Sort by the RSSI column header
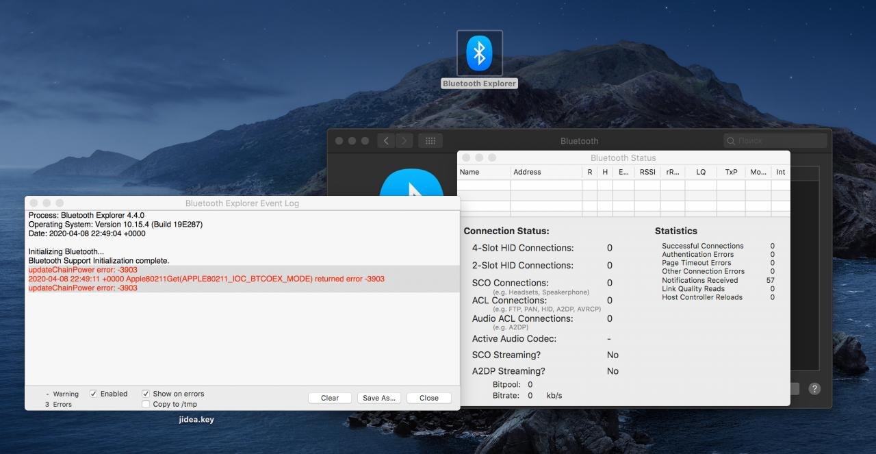 [x=647, y=172]
